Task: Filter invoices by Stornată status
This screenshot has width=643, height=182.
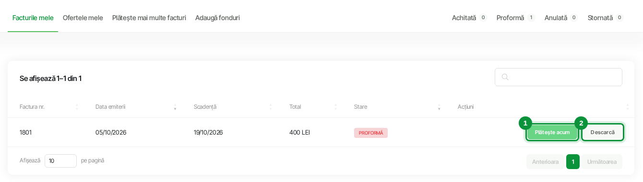Action: 605,18
